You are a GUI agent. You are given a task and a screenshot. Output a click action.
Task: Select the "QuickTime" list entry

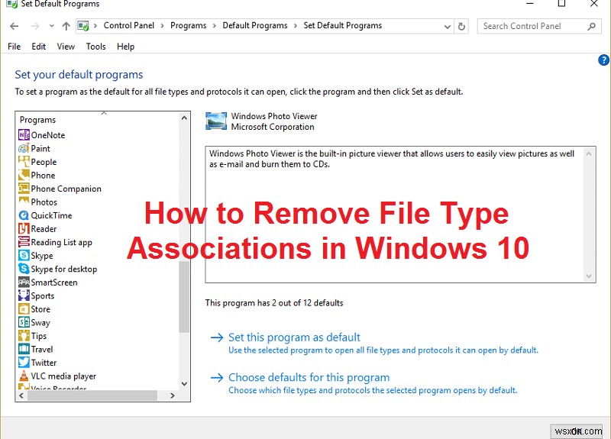click(x=51, y=215)
